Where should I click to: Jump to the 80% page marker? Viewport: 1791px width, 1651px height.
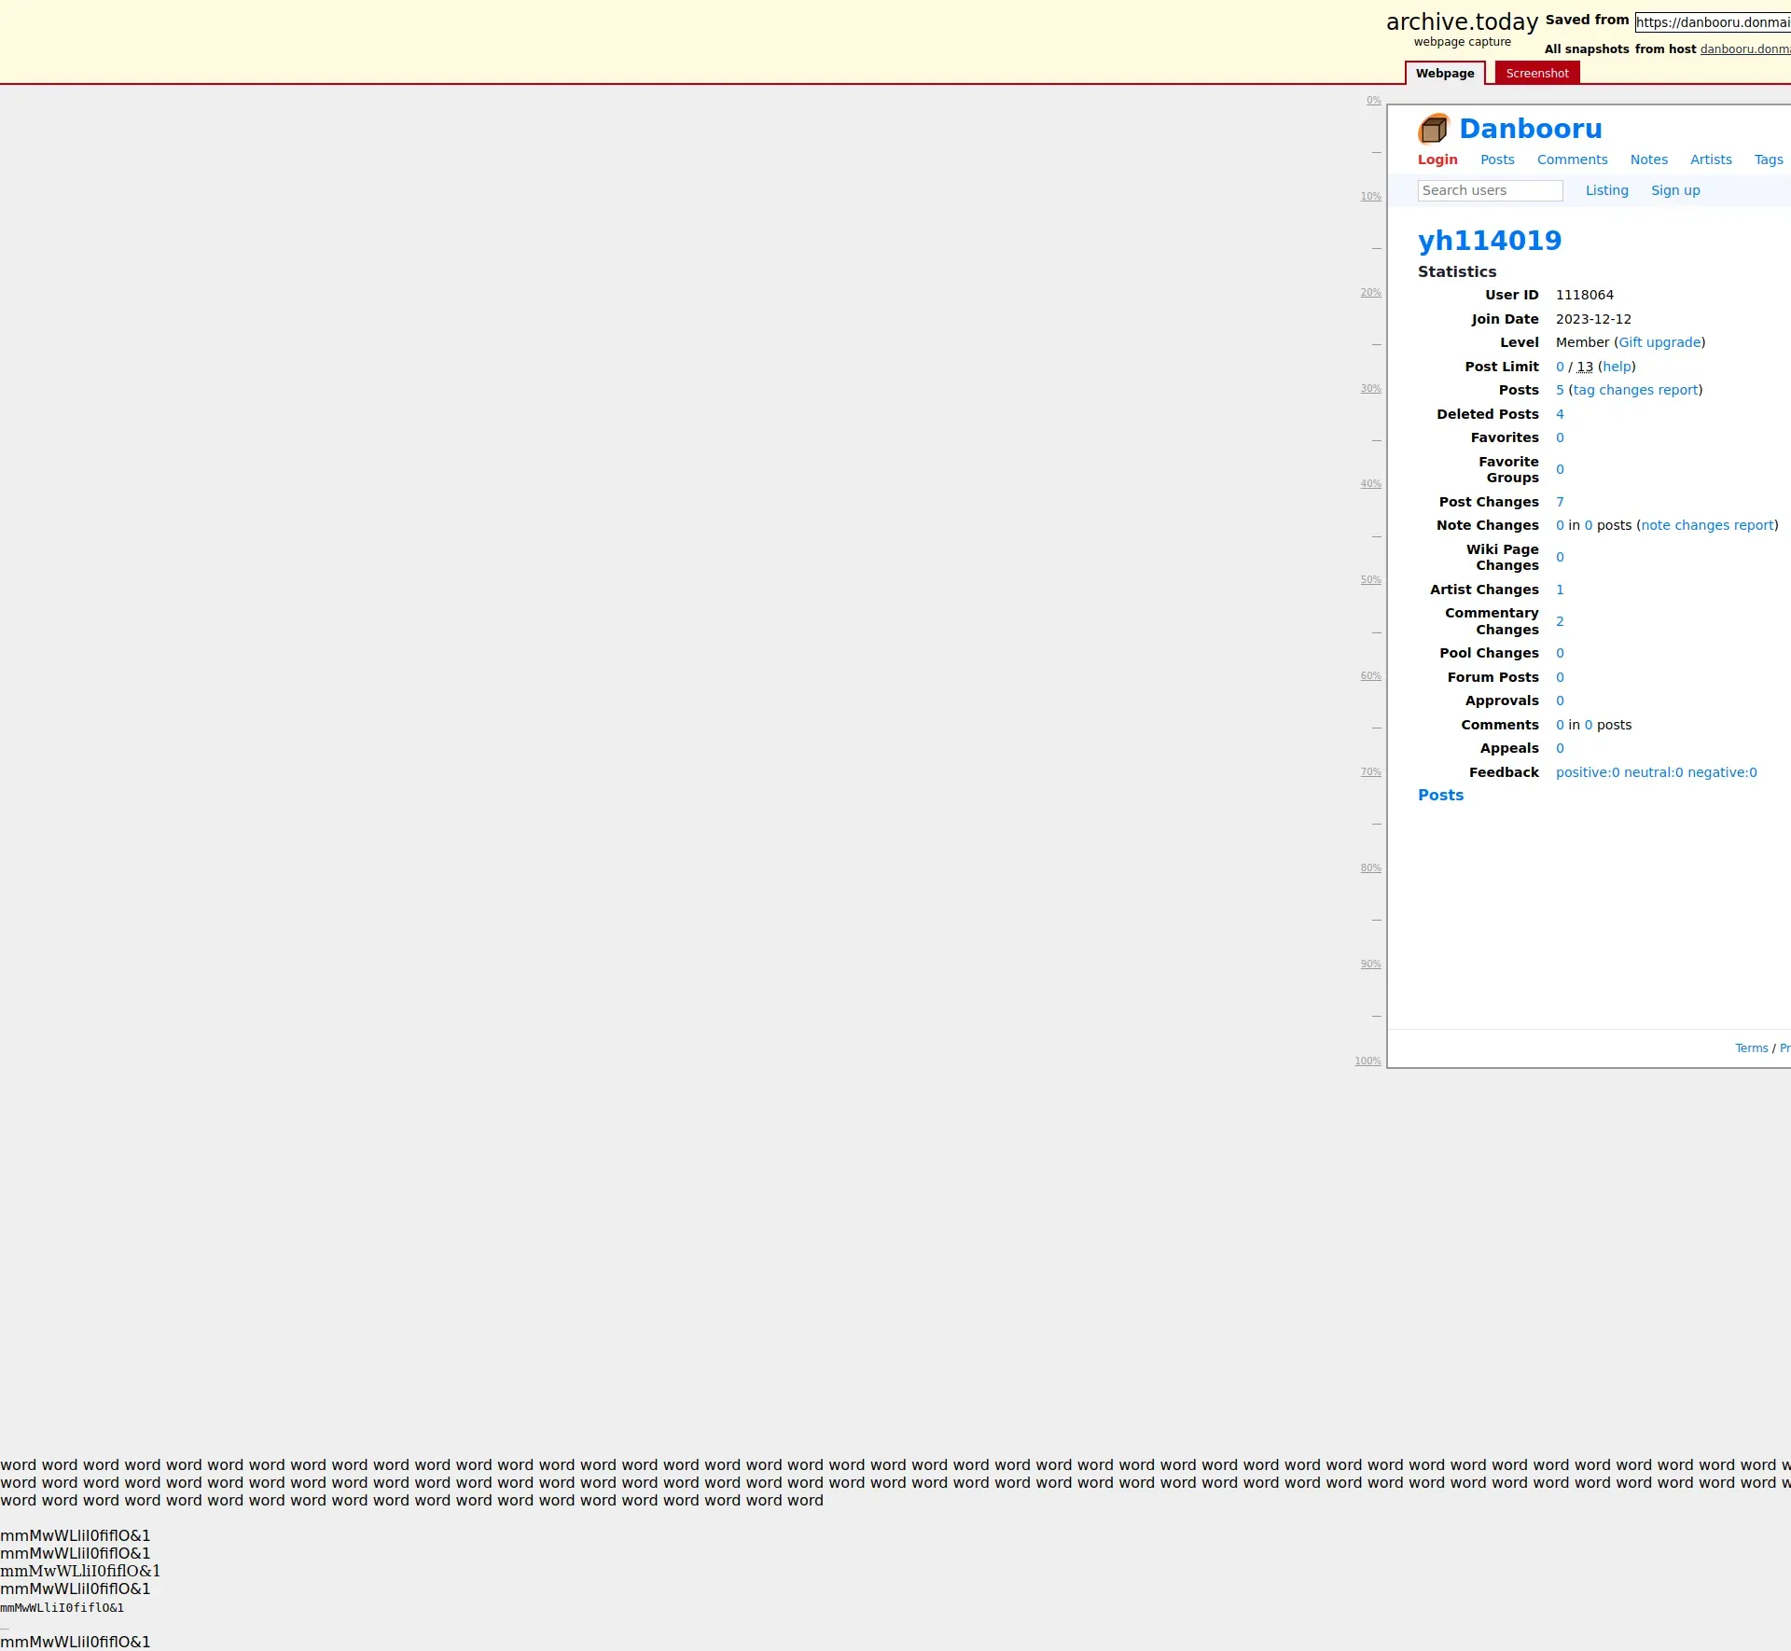coord(1370,868)
